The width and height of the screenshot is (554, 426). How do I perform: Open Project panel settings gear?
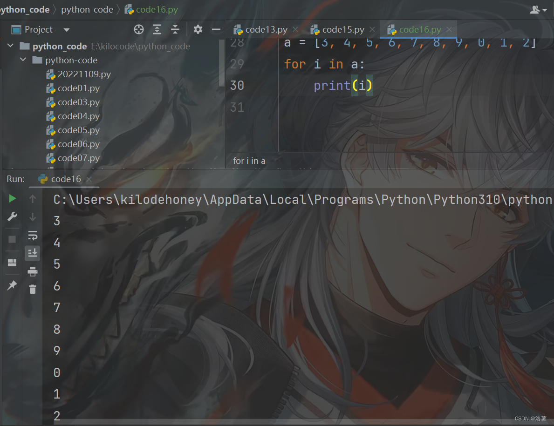198,29
